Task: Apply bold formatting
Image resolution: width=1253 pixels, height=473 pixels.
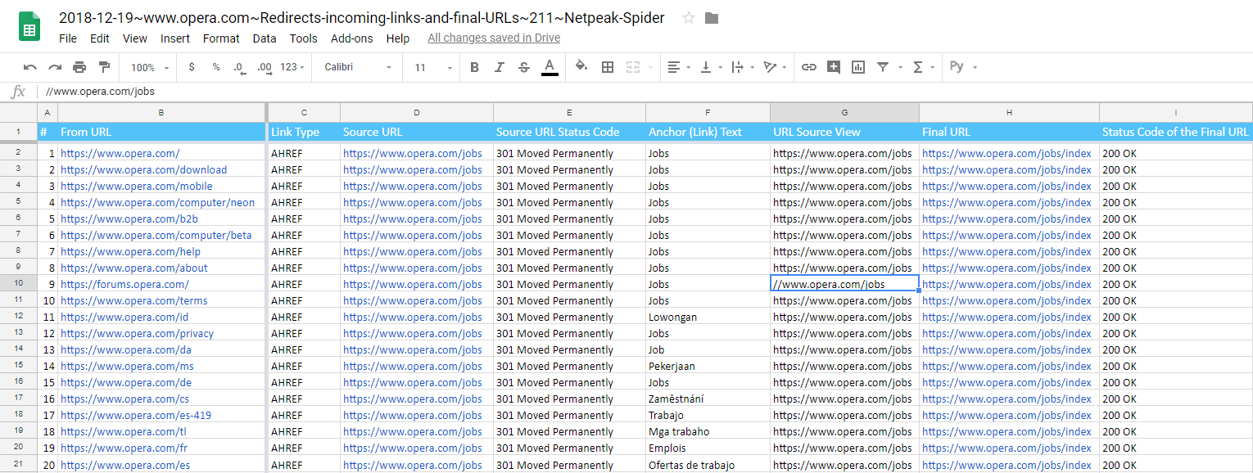Action: [x=474, y=67]
